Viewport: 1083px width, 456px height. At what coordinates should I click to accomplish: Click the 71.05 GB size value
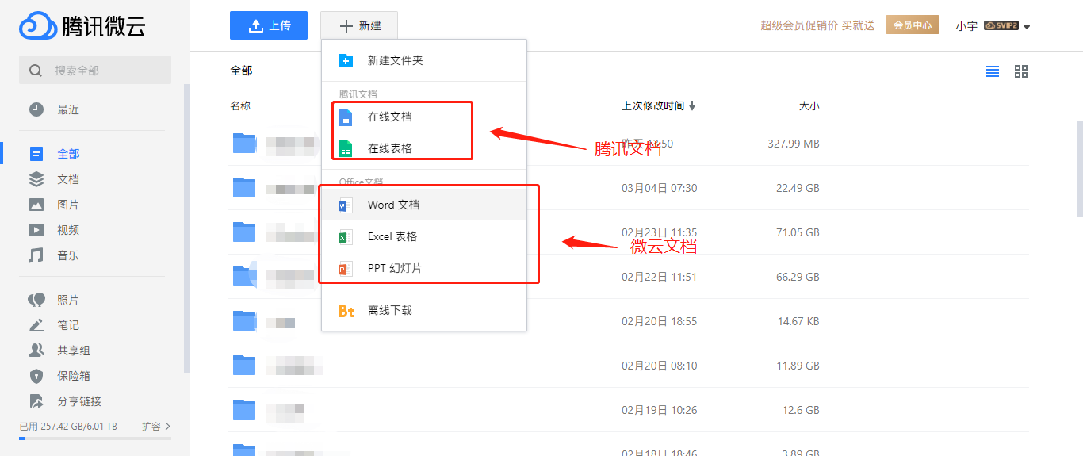coord(798,233)
